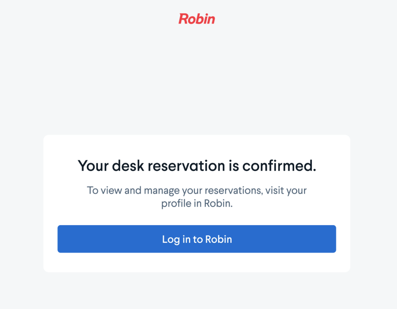The image size is (397, 309).
Task: Click the right end of the login button
Action: point(326,239)
